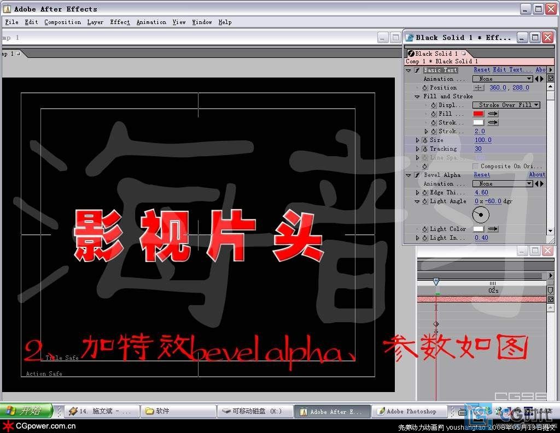This screenshot has width=560, height=433.
Task: Click Reset link for Bevel Alpha
Action: tap(482, 175)
